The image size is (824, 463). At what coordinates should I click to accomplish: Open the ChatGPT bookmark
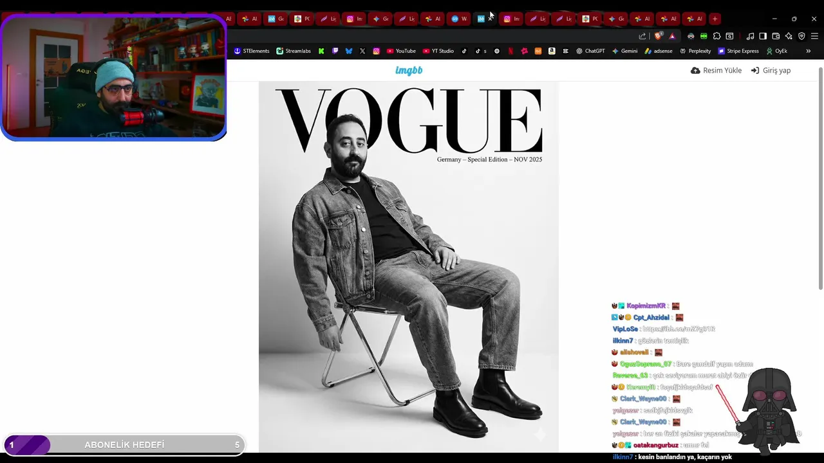click(x=590, y=51)
